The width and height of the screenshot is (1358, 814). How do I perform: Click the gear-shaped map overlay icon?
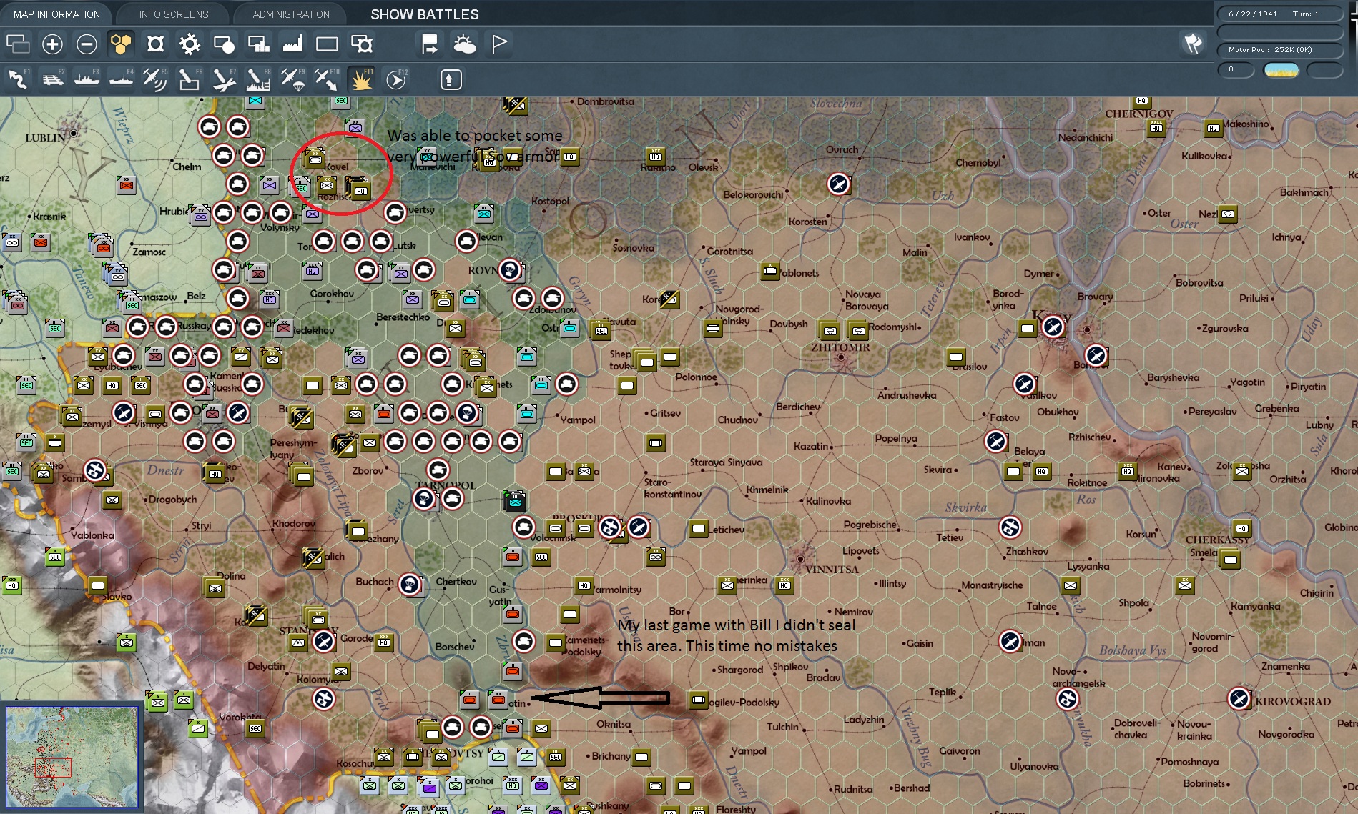(x=190, y=44)
